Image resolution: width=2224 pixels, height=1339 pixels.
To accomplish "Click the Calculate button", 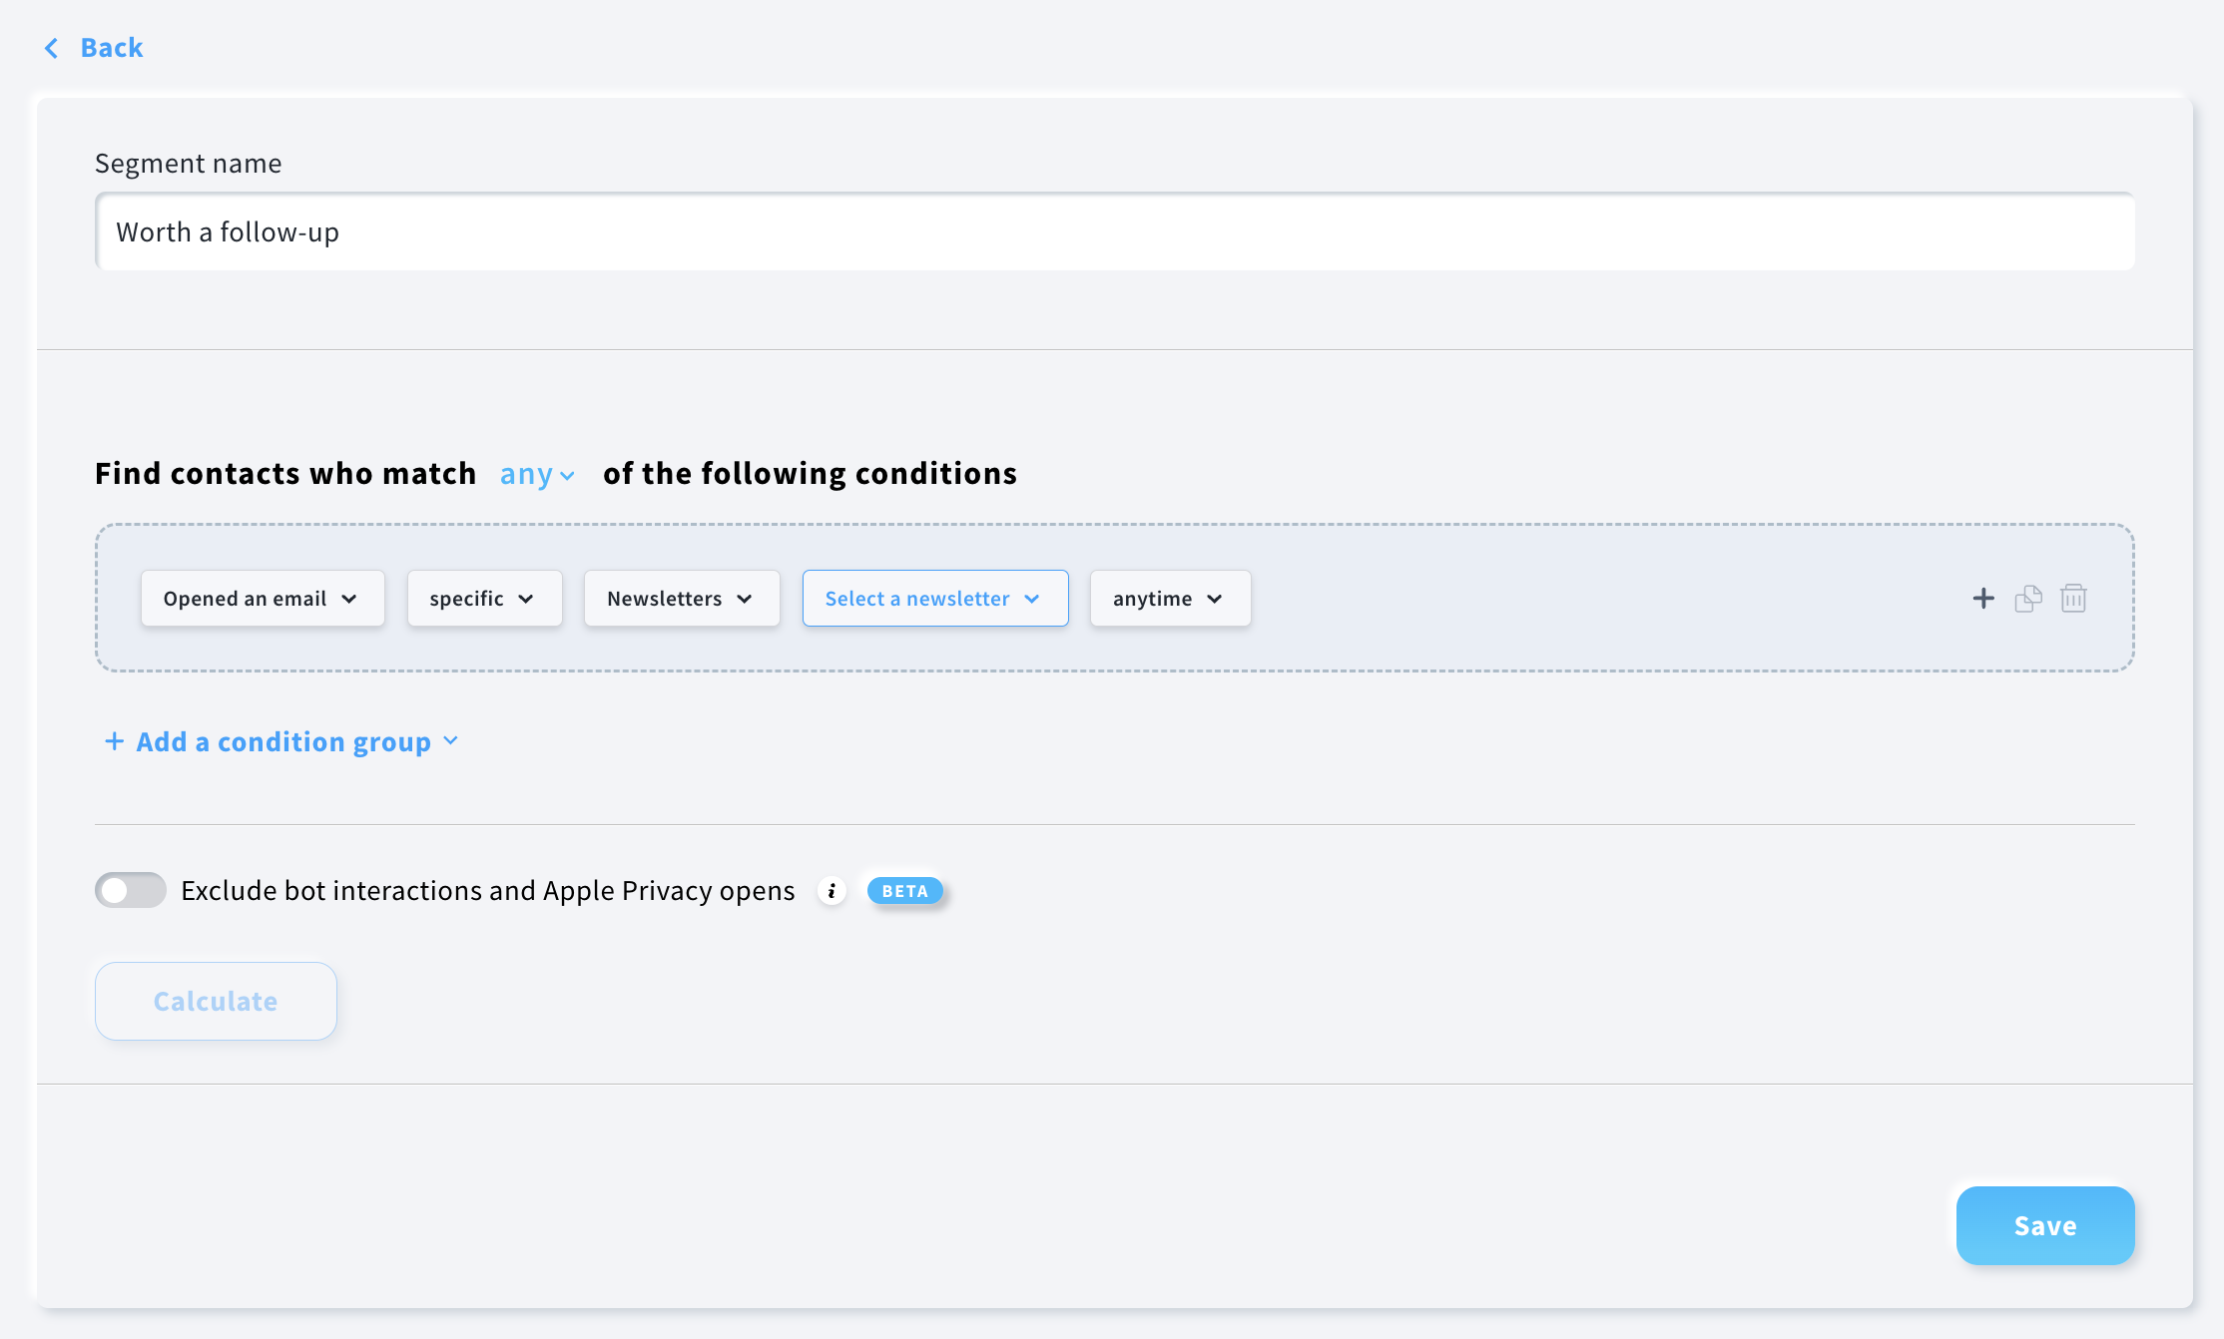I will [x=215, y=1001].
